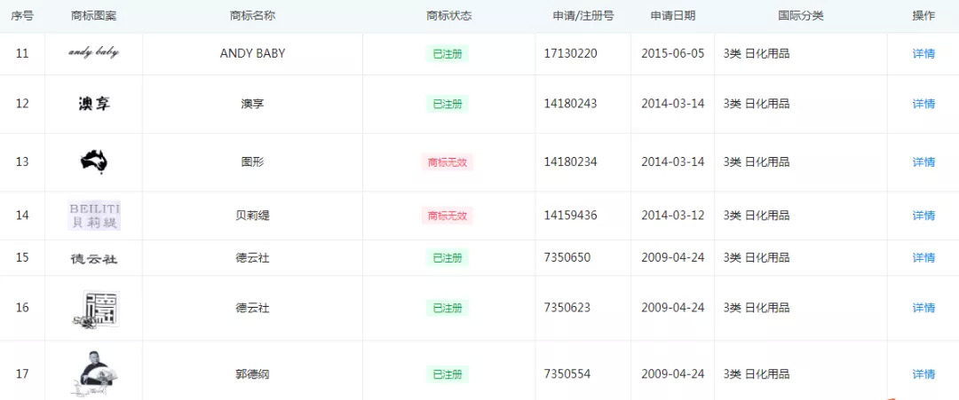Click date 2014-03-14 in the 澳享 row
This screenshot has height=400, width=959.
coord(673,104)
